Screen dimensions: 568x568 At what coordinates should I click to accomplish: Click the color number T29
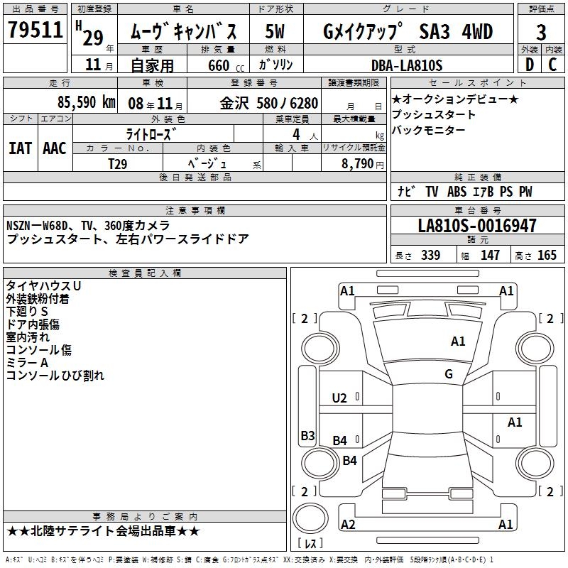tap(118, 164)
